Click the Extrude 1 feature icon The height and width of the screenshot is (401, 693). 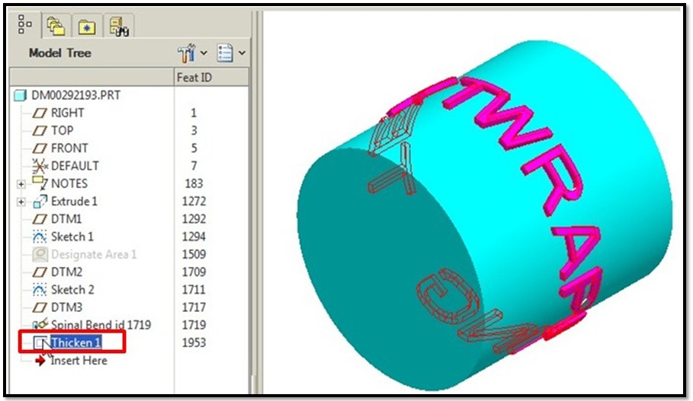pyautogui.click(x=40, y=201)
